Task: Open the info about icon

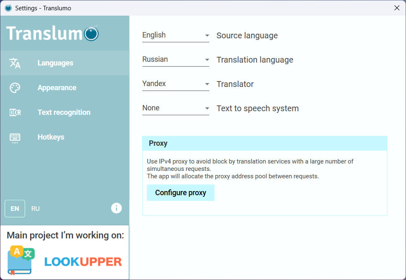Action: click(116, 208)
